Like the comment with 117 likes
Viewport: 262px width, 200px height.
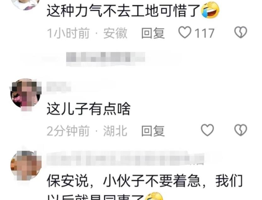click(185, 32)
